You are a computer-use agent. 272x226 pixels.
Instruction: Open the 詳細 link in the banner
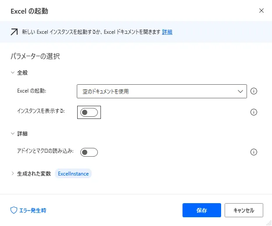click(167, 32)
